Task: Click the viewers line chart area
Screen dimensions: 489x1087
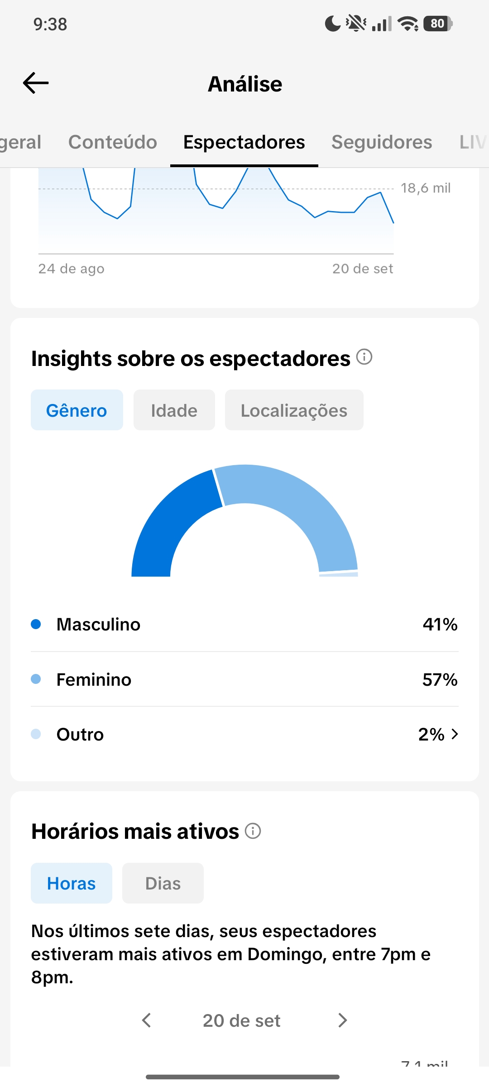Action: point(216,211)
